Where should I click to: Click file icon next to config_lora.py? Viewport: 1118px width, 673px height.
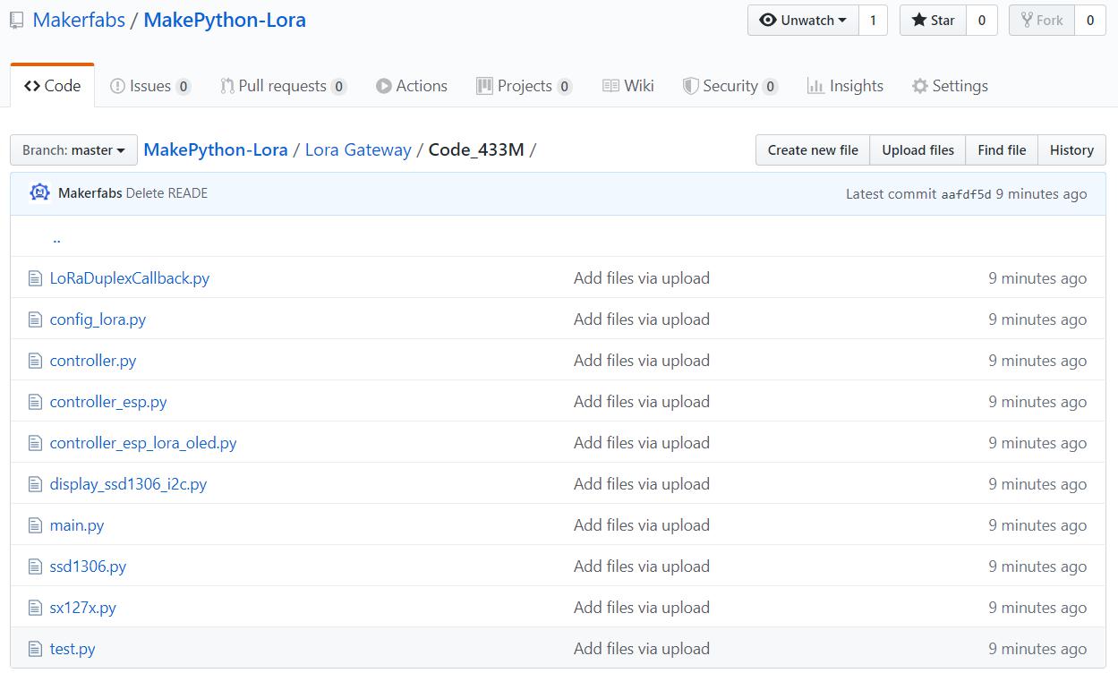[x=35, y=319]
